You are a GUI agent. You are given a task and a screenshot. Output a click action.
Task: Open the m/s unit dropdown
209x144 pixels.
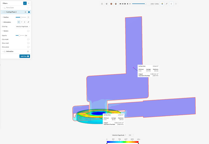click(x=131, y=135)
